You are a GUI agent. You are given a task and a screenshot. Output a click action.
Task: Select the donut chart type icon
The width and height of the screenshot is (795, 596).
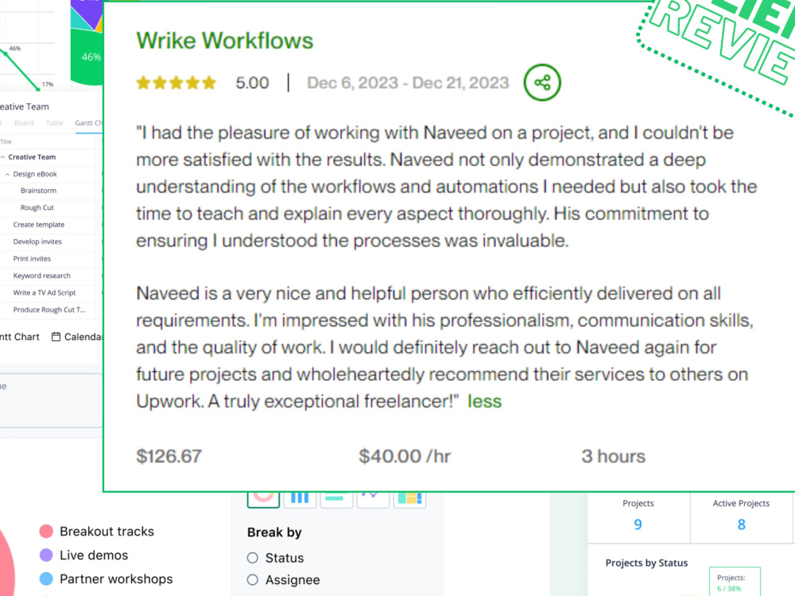click(262, 497)
